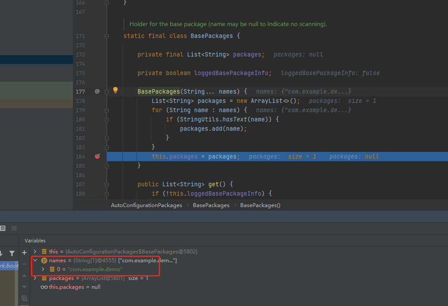
Task: Click the orange parameter icon beside names
Action: 44,261
